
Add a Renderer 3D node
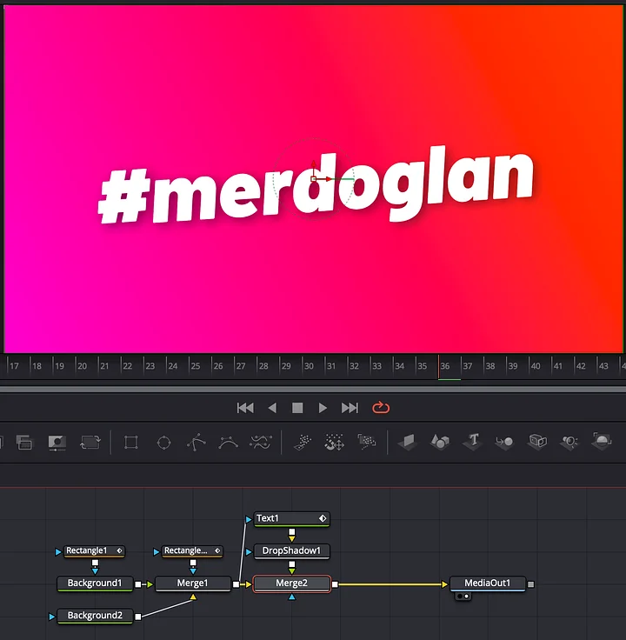click(x=602, y=441)
